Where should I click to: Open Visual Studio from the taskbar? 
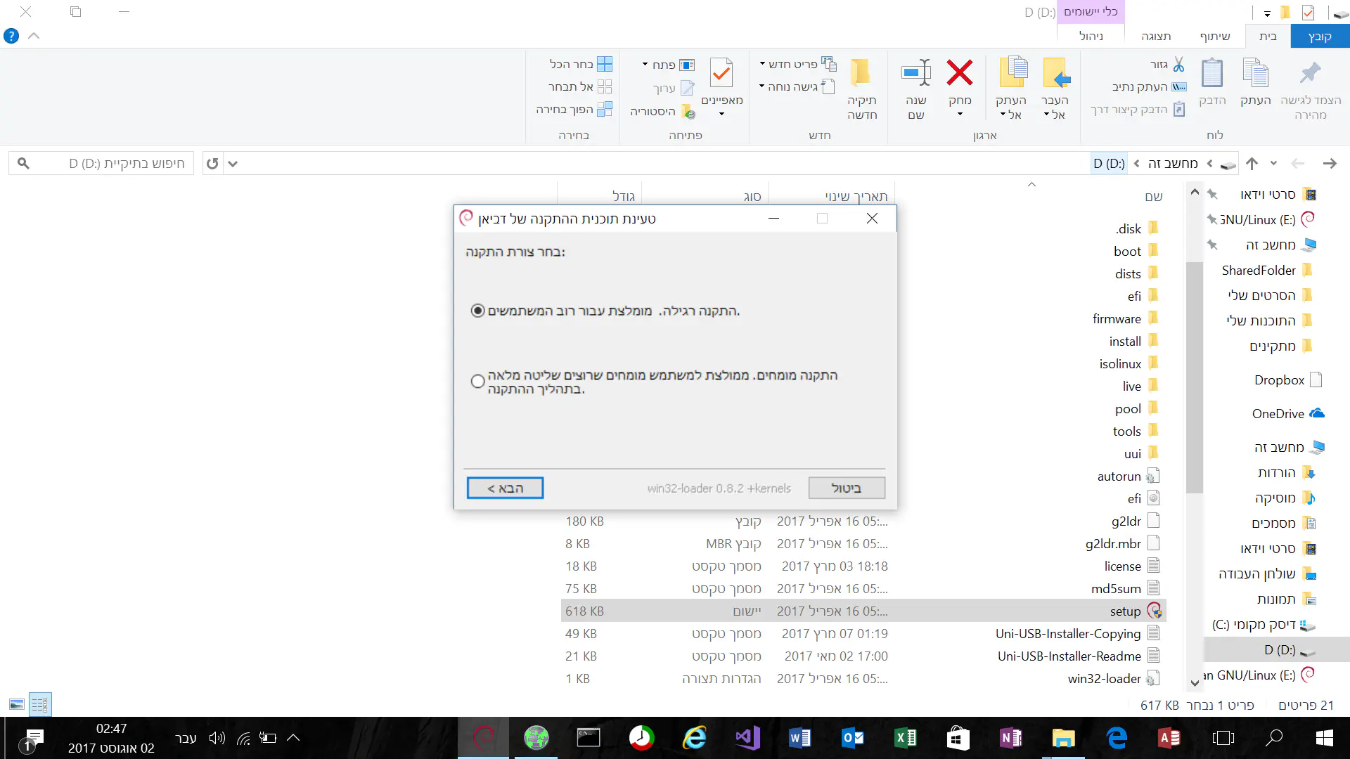(x=747, y=738)
